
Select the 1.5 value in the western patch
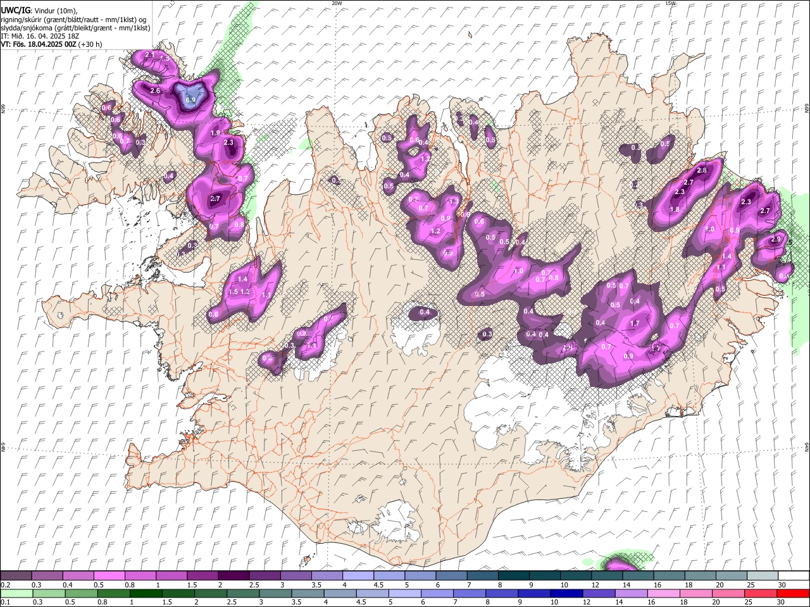(233, 291)
